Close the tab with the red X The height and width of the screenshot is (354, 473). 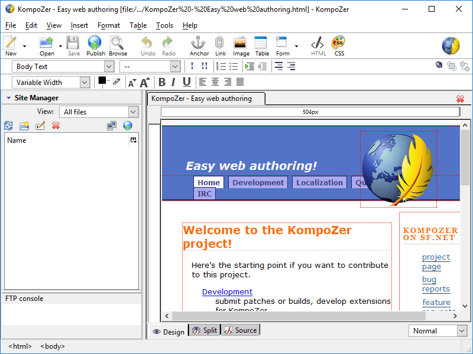460,99
